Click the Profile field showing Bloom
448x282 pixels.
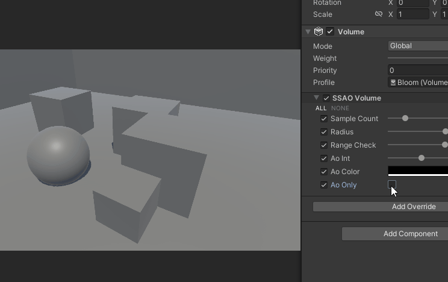(x=418, y=83)
